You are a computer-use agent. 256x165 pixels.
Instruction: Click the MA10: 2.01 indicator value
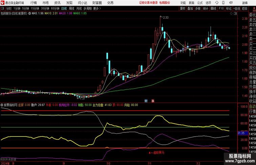point(51,14)
